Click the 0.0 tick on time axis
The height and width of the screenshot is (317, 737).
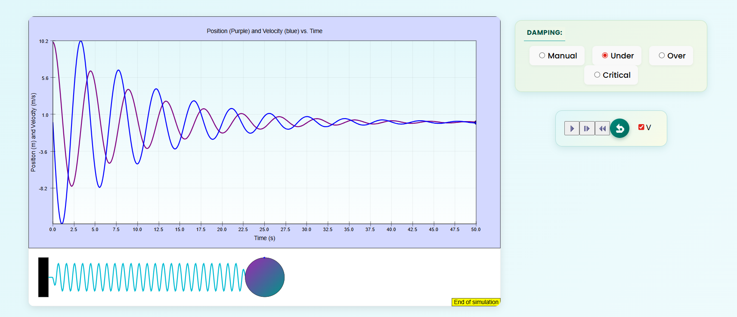pyautogui.click(x=53, y=229)
